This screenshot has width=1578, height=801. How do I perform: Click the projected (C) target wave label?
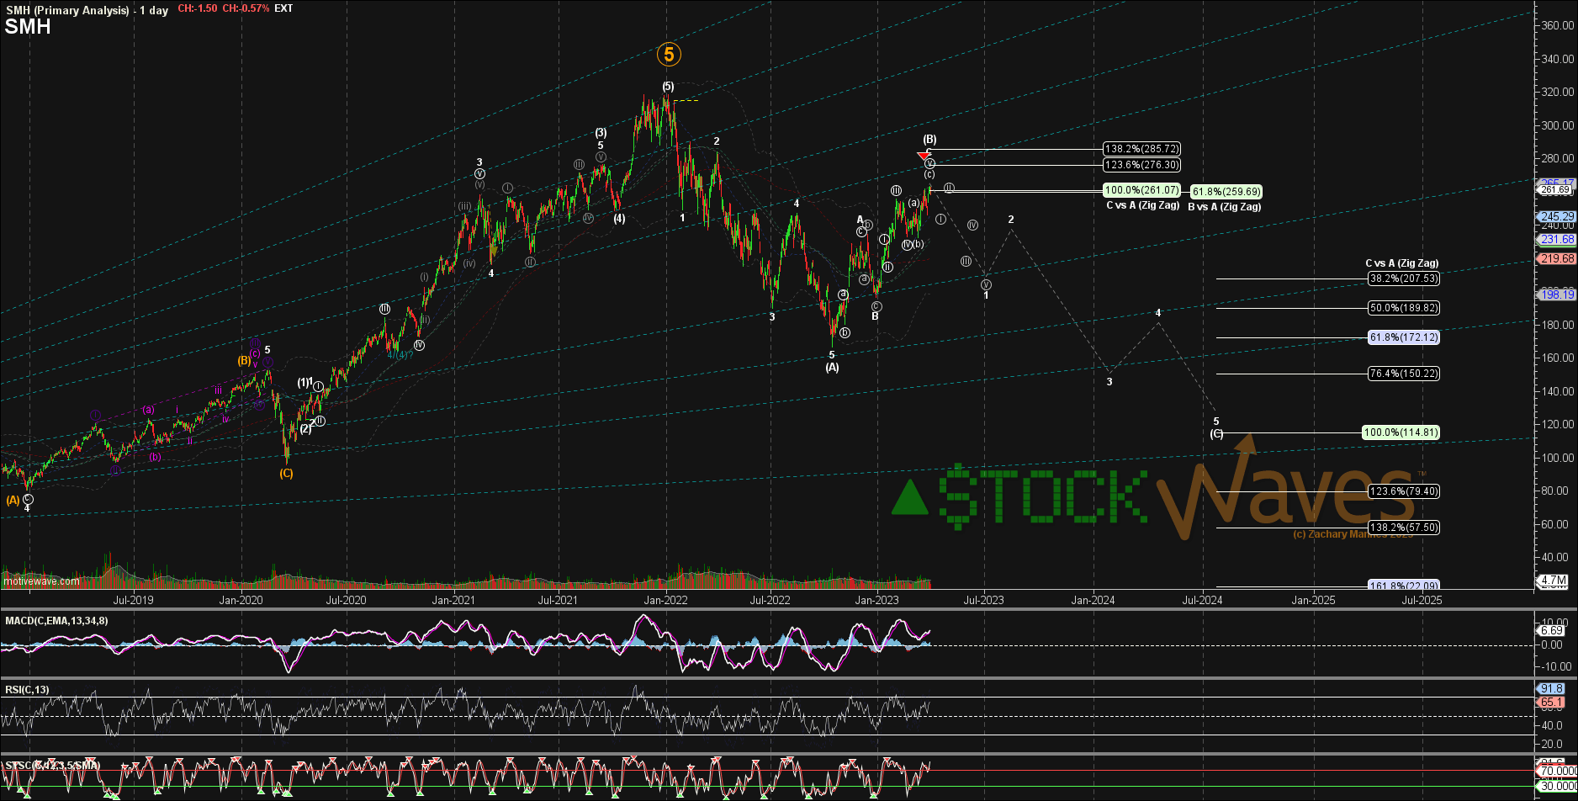[1216, 434]
